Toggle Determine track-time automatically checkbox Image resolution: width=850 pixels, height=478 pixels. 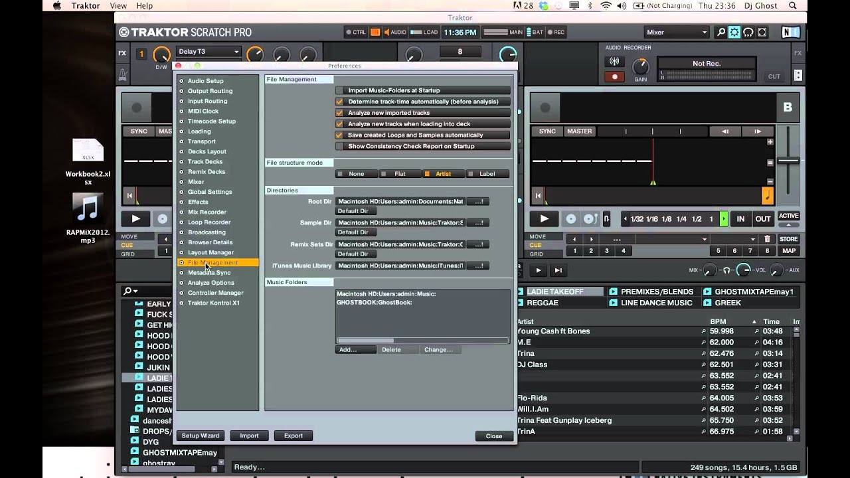pos(340,102)
